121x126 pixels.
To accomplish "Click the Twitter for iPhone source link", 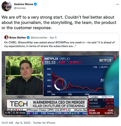I will (x=44, y=123).
